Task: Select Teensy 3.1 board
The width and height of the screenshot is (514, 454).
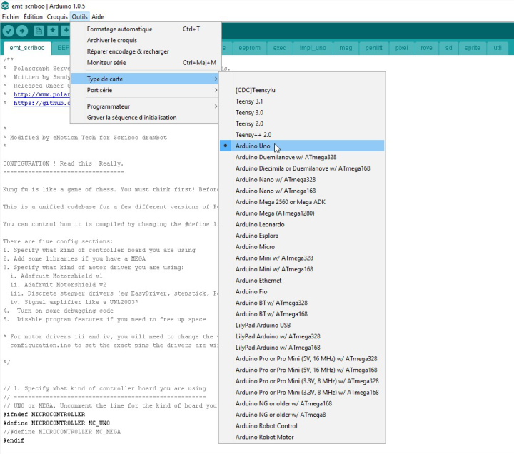Action: pyautogui.click(x=302, y=101)
